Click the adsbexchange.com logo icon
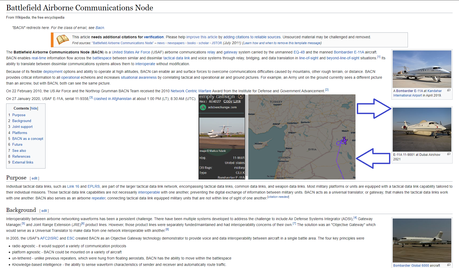 [203, 107]
